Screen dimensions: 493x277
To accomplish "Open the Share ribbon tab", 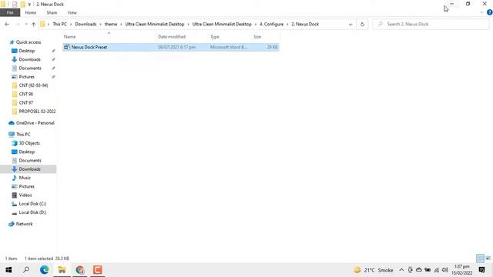I will pos(52,12).
